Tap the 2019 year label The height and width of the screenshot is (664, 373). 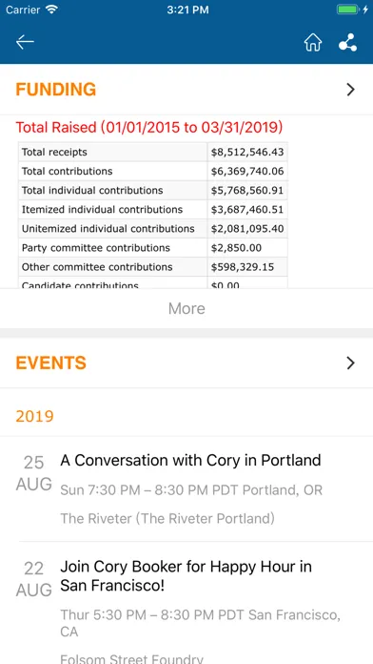pyautogui.click(x=34, y=416)
